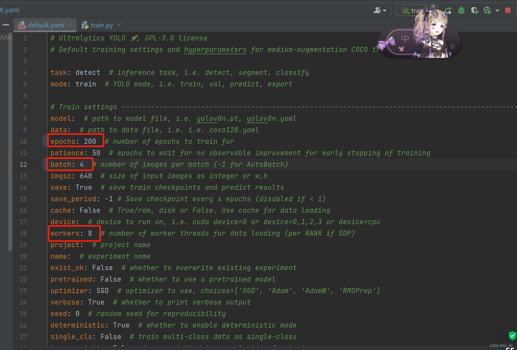Open the run configurations selector showing train
This screenshot has width=517, height=350.
click(x=417, y=10)
